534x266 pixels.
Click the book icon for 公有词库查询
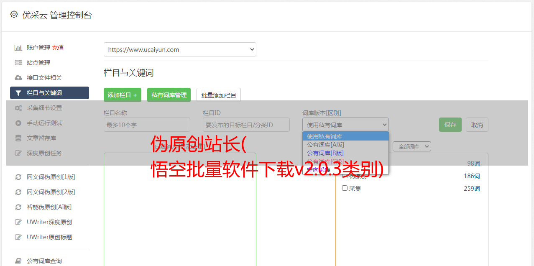18,261
